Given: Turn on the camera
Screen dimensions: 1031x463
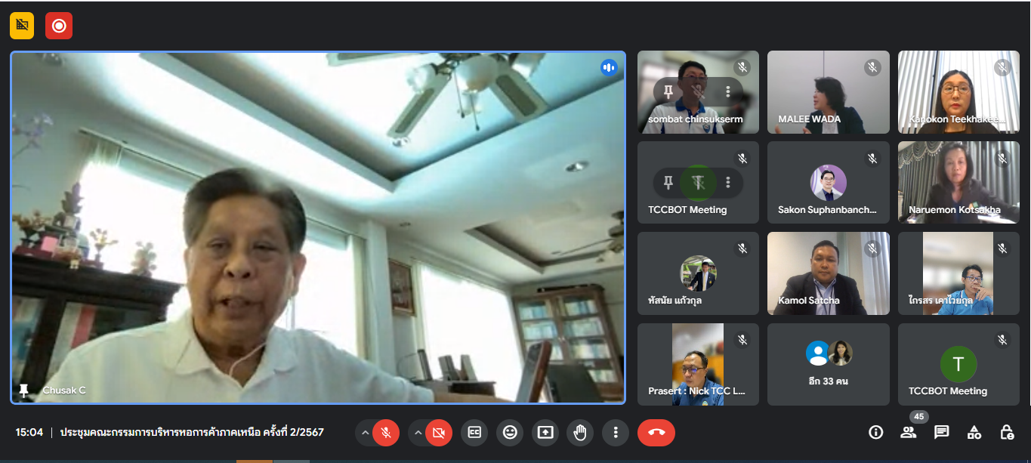Looking at the screenshot, I should pyautogui.click(x=437, y=432).
